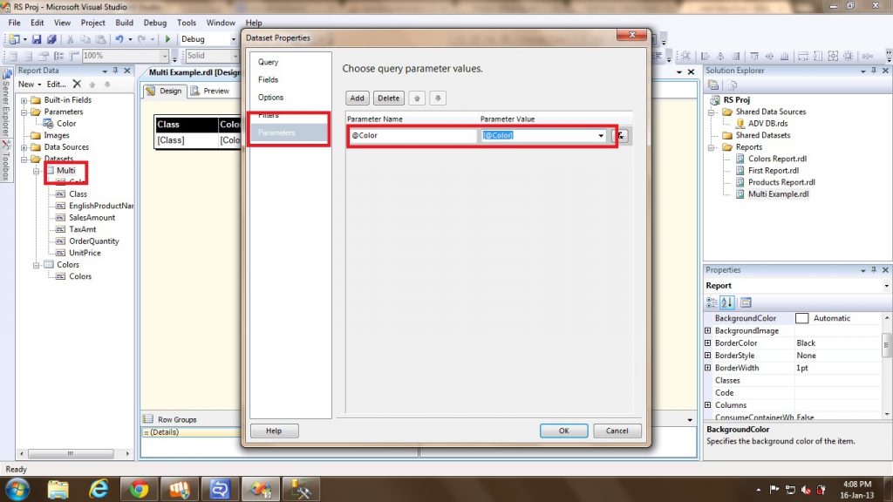The height and width of the screenshot is (502, 893).
Task: Select the Paste icon on the toolbar
Action: (x=102, y=39)
